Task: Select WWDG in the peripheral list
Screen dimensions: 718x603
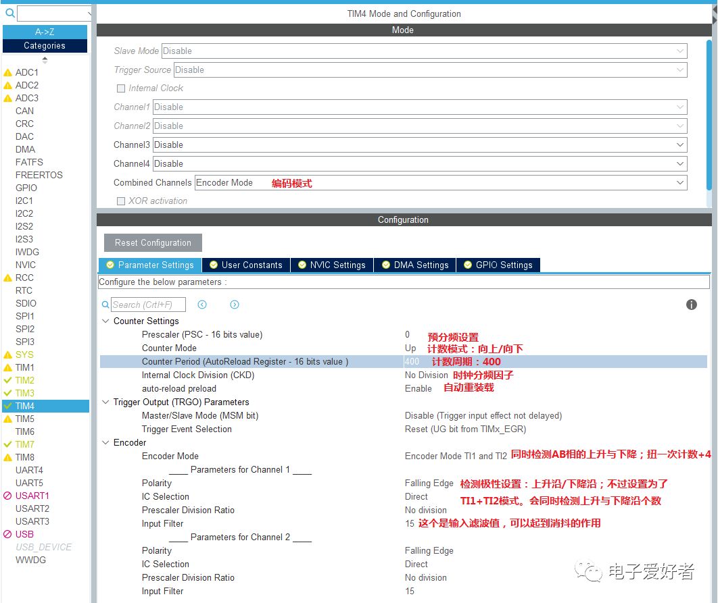Action: point(30,560)
